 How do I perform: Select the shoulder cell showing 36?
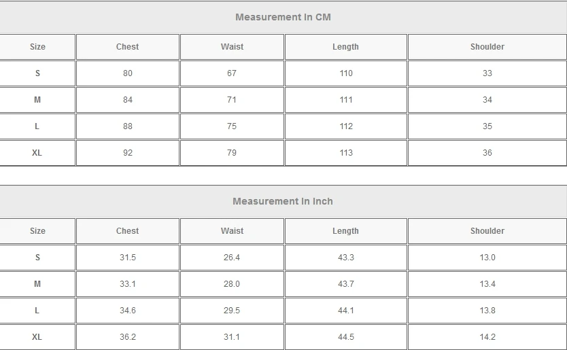pos(487,153)
